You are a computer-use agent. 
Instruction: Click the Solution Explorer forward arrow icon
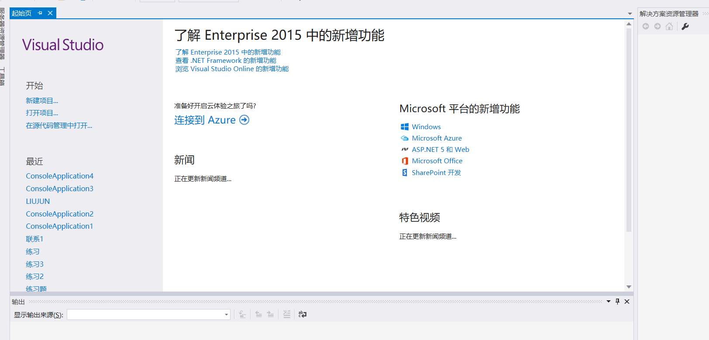coord(657,26)
